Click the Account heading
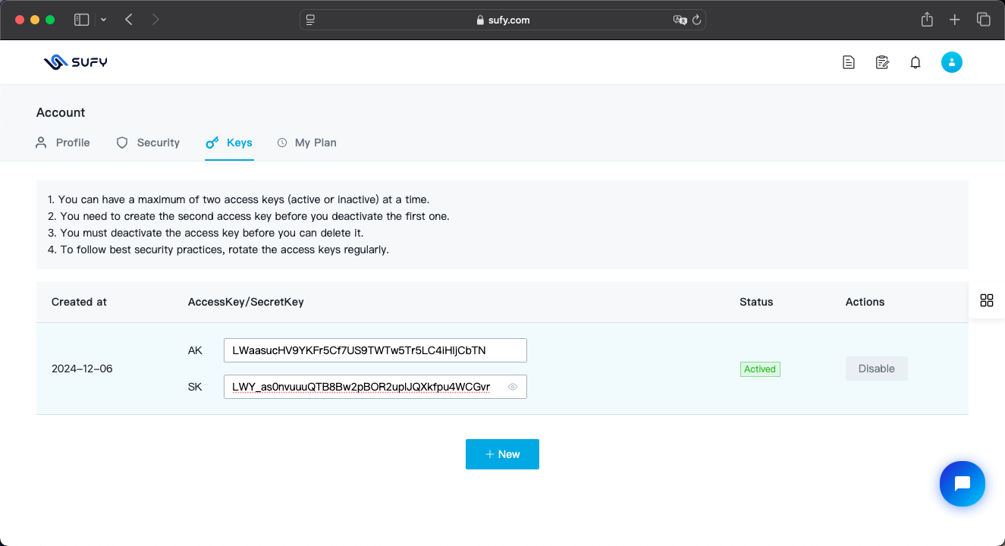The image size is (1005, 546). point(61,112)
